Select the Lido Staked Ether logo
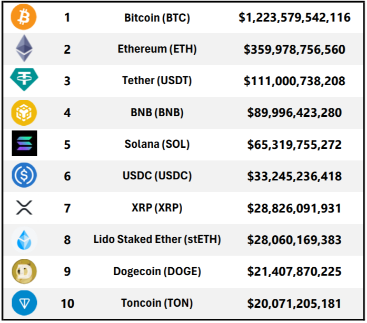Viewport: 367px width, 323px height. 24,240
